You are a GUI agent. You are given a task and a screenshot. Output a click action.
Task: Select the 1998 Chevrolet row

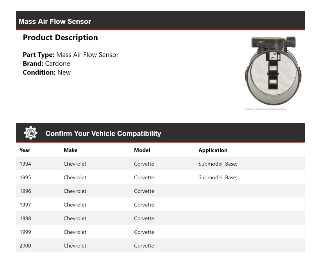click(x=160, y=218)
